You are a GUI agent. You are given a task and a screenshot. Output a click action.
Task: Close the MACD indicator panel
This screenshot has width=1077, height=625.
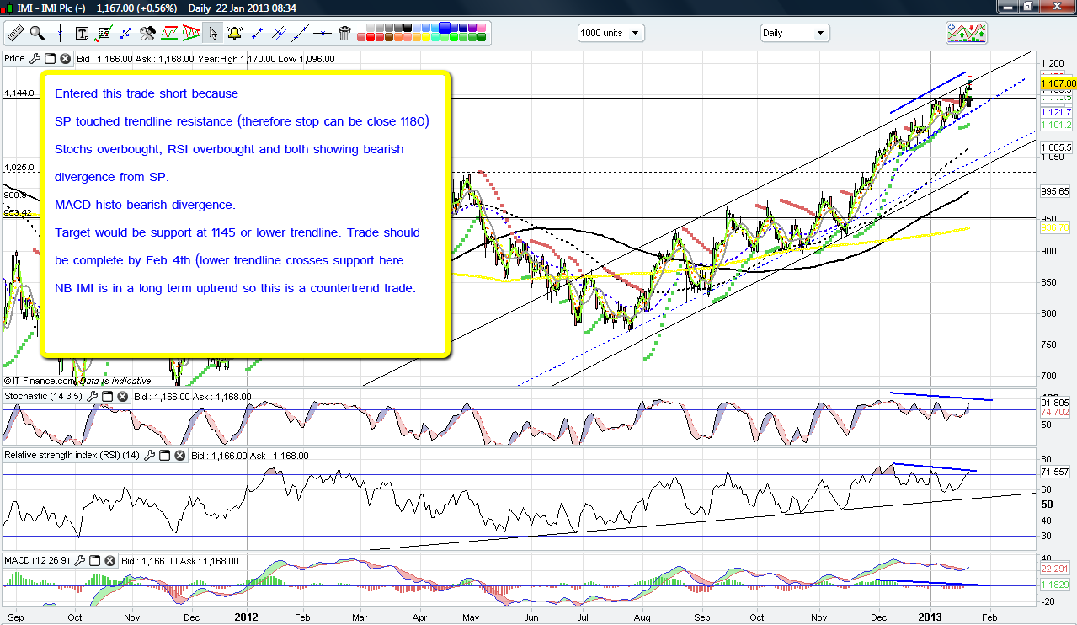pyautogui.click(x=109, y=561)
